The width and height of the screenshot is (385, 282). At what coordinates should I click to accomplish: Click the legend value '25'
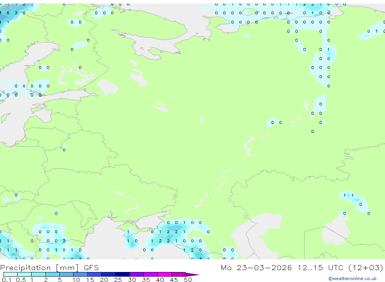click(118, 280)
